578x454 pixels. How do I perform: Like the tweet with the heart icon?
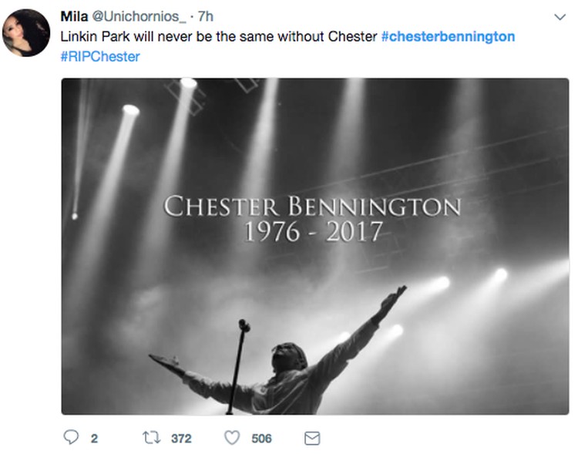click(x=232, y=438)
